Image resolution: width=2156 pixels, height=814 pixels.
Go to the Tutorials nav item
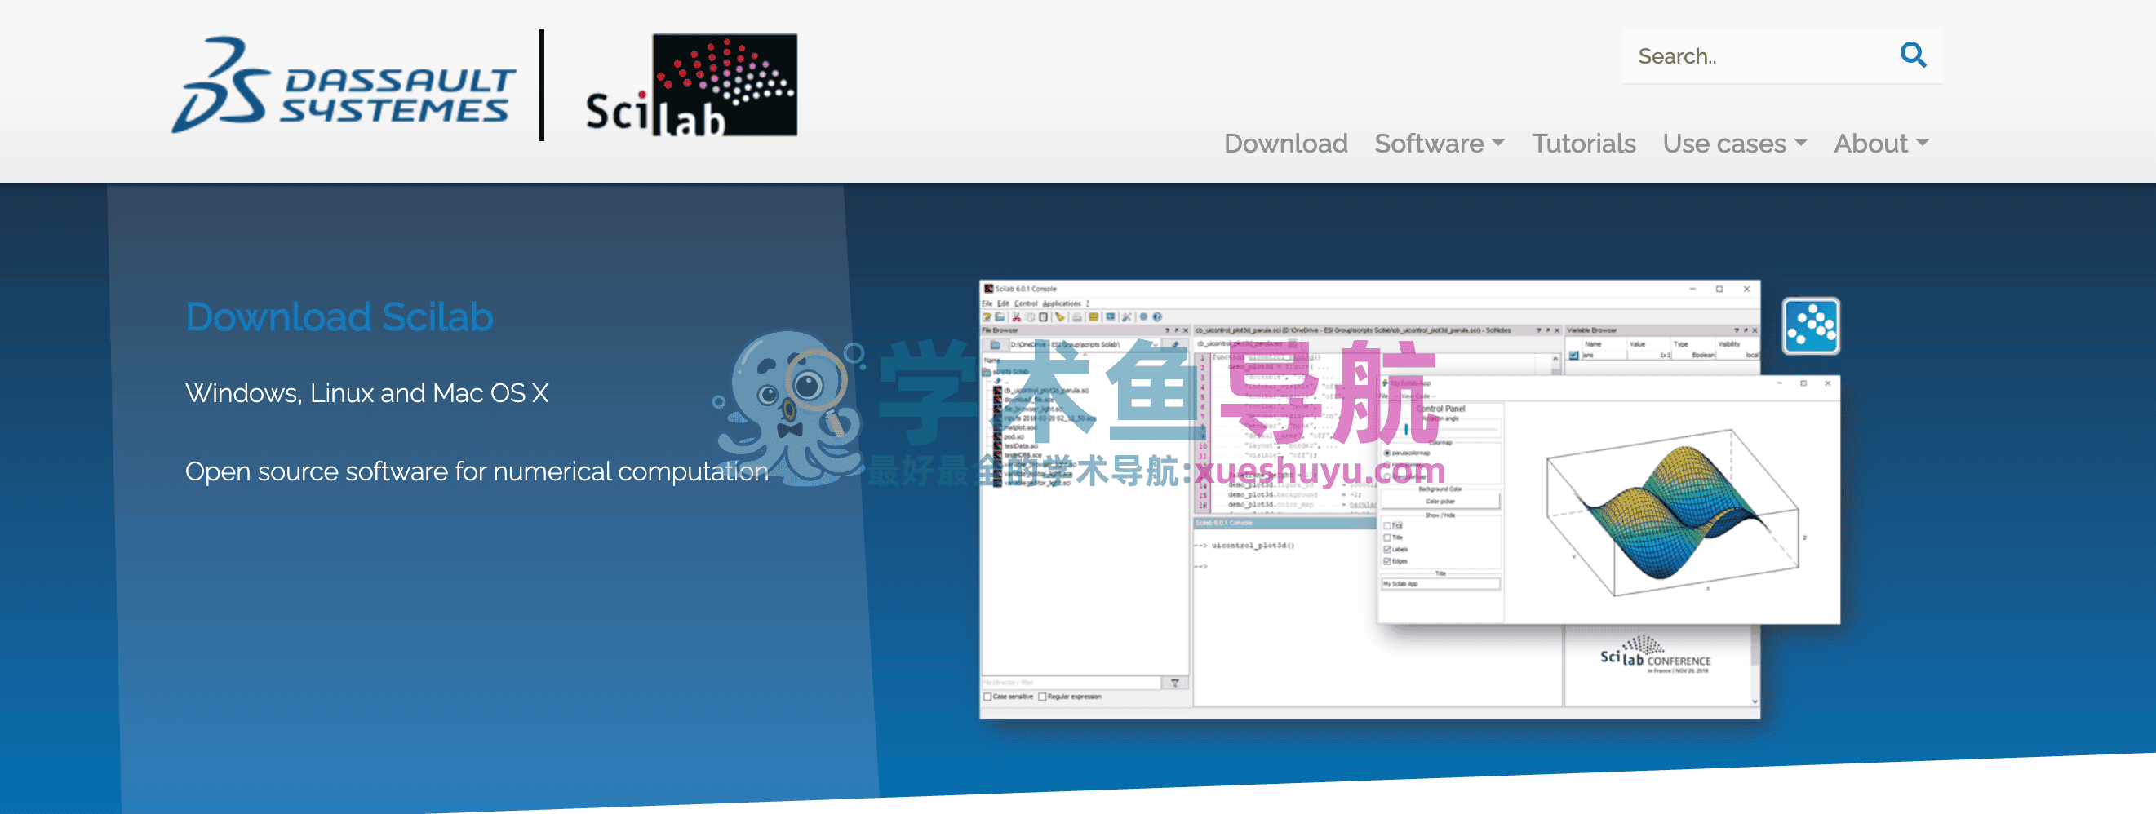[x=1582, y=144]
